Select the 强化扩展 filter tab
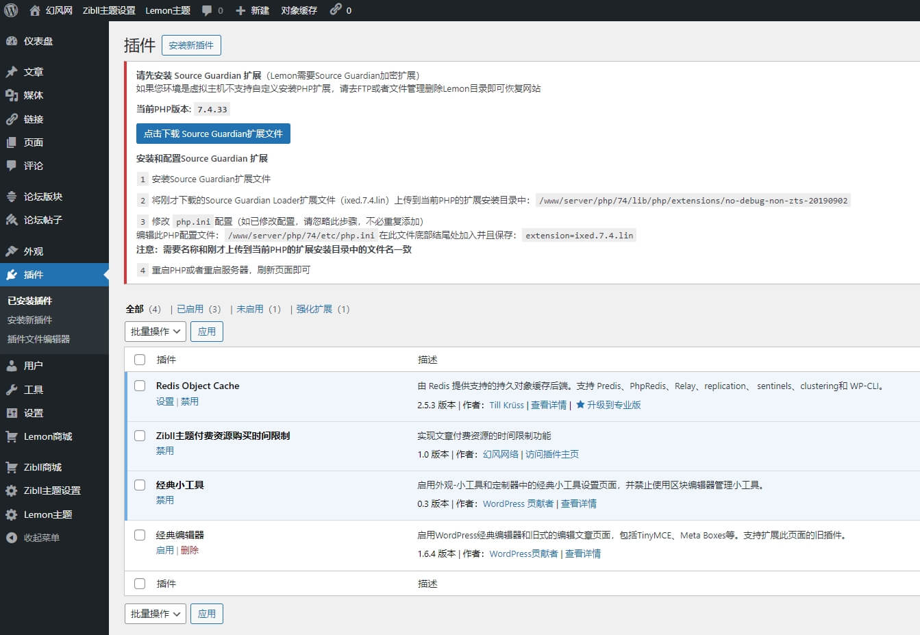The height and width of the screenshot is (635, 920). coord(314,309)
